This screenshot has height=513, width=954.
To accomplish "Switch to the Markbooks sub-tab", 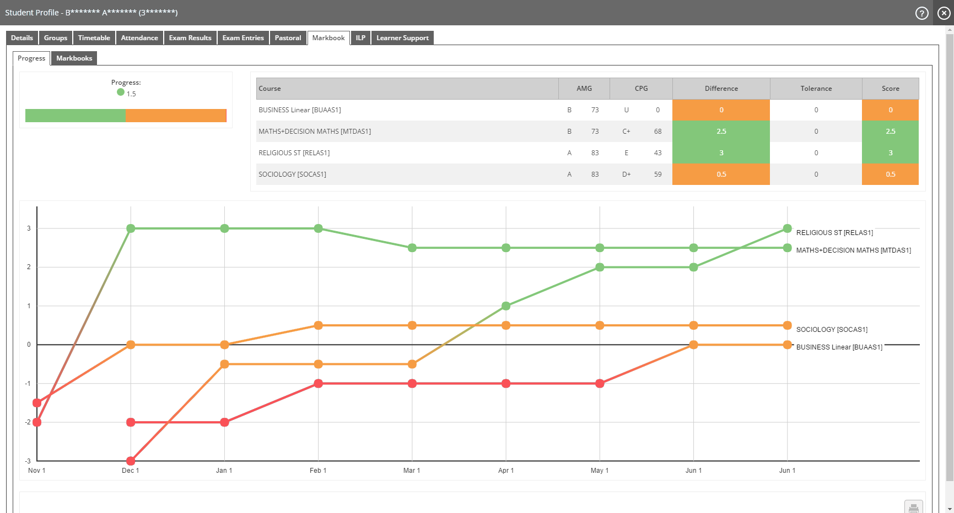I will pyautogui.click(x=74, y=58).
